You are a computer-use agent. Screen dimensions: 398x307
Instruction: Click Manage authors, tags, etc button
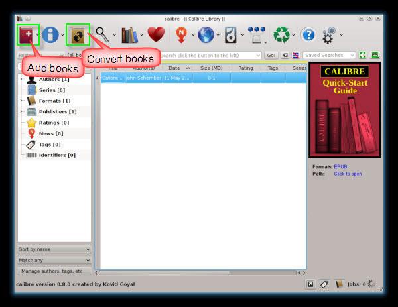tap(54, 271)
